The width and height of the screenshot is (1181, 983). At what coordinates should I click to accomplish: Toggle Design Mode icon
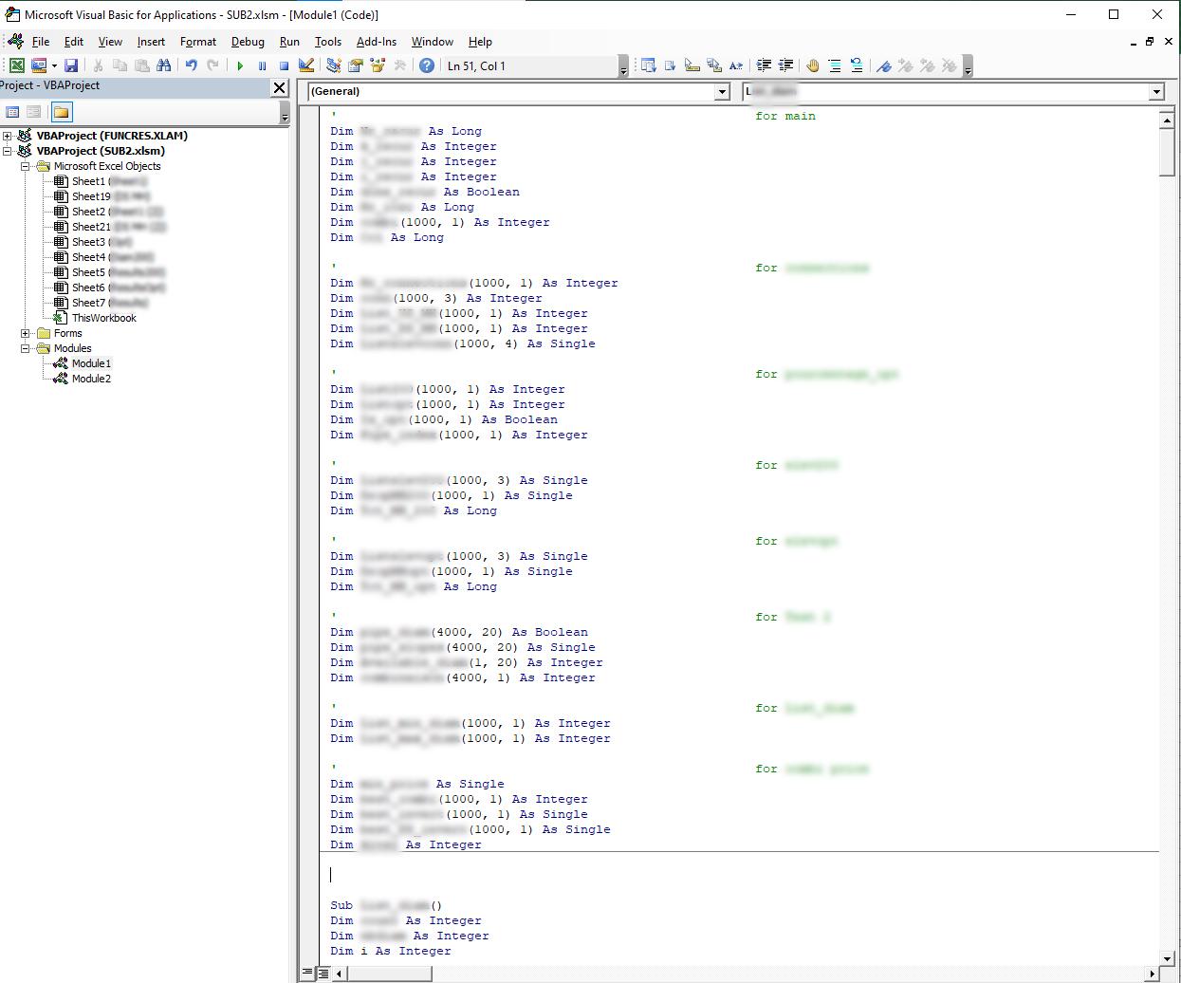(305, 65)
